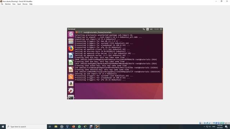This screenshot has height=129, width=230.
Task: Open Windows Task View
Action: pyautogui.click(x=50, y=126)
